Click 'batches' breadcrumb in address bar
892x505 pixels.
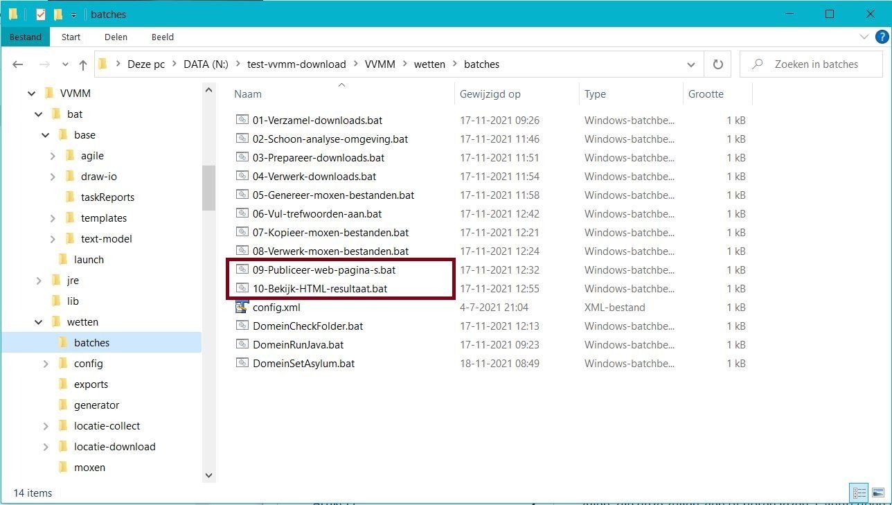pos(481,64)
